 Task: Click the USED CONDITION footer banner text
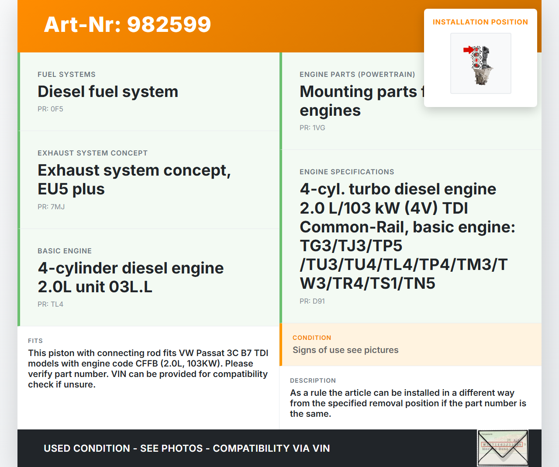point(186,449)
